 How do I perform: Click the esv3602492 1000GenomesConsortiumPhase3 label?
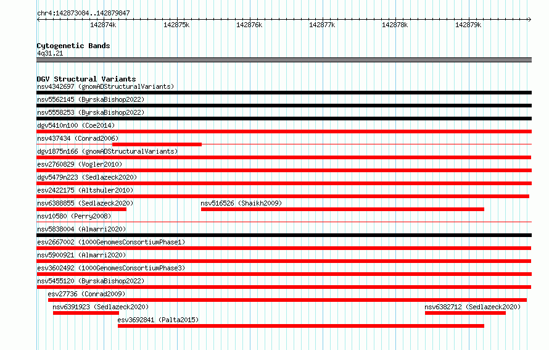pyautogui.click(x=111, y=268)
